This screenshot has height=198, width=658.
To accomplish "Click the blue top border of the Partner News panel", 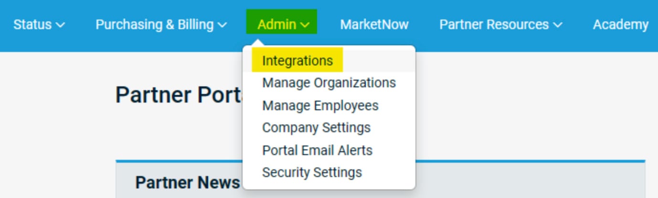I will [525, 161].
